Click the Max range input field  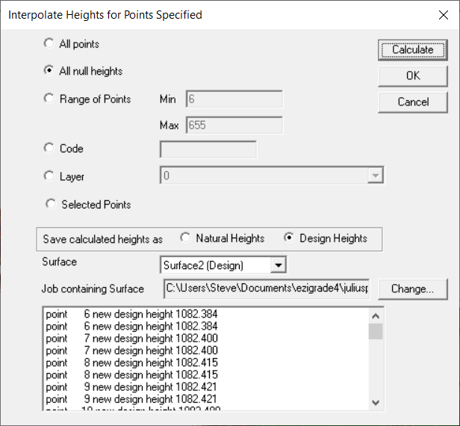click(x=234, y=125)
